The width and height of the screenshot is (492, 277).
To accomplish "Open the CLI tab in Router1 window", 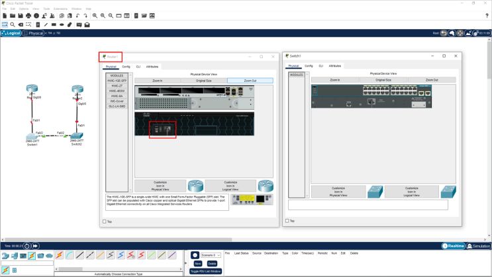I will click(138, 66).
